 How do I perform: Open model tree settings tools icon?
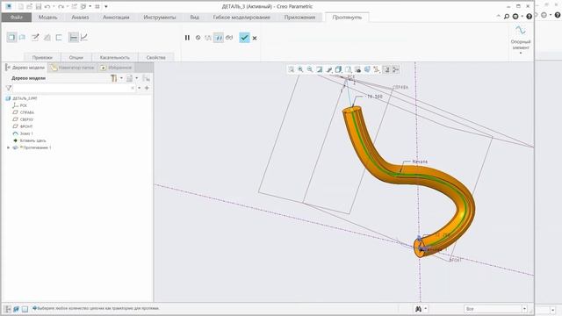pos(114,78)
